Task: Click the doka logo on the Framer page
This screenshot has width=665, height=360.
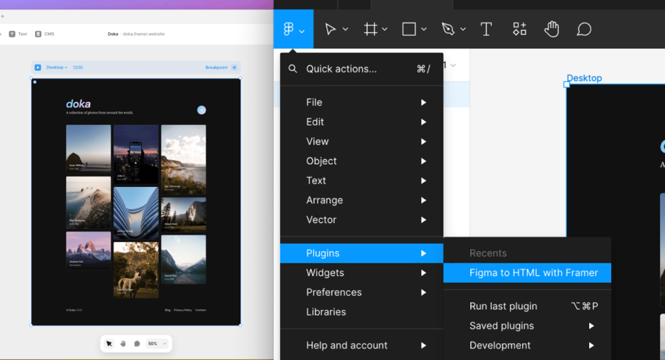Action: click(78, 104)
